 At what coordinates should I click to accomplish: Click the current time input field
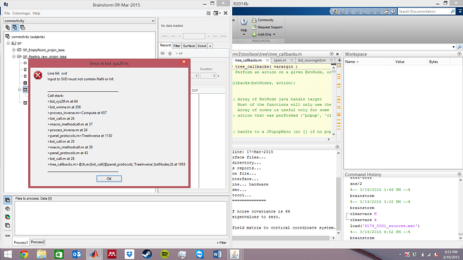point(194,36)
